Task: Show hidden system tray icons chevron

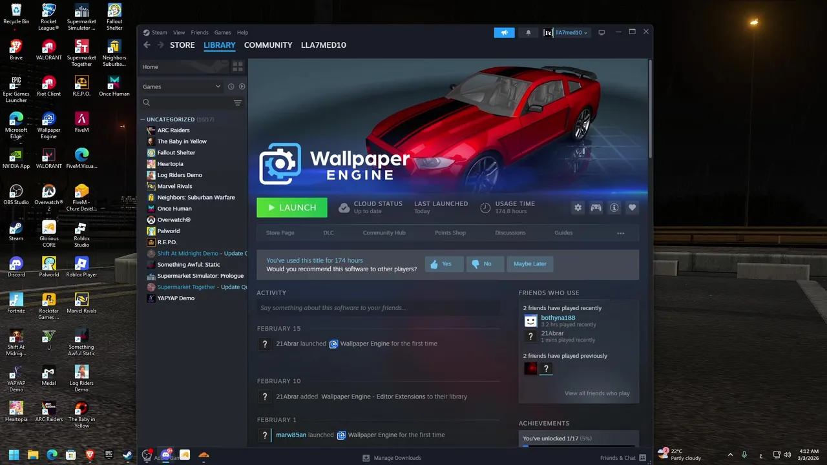Action: 730,455
